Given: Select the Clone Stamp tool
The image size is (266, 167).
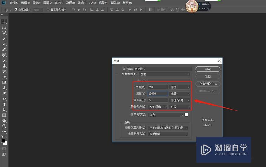Looking at the screenshot, I should 4,66.
